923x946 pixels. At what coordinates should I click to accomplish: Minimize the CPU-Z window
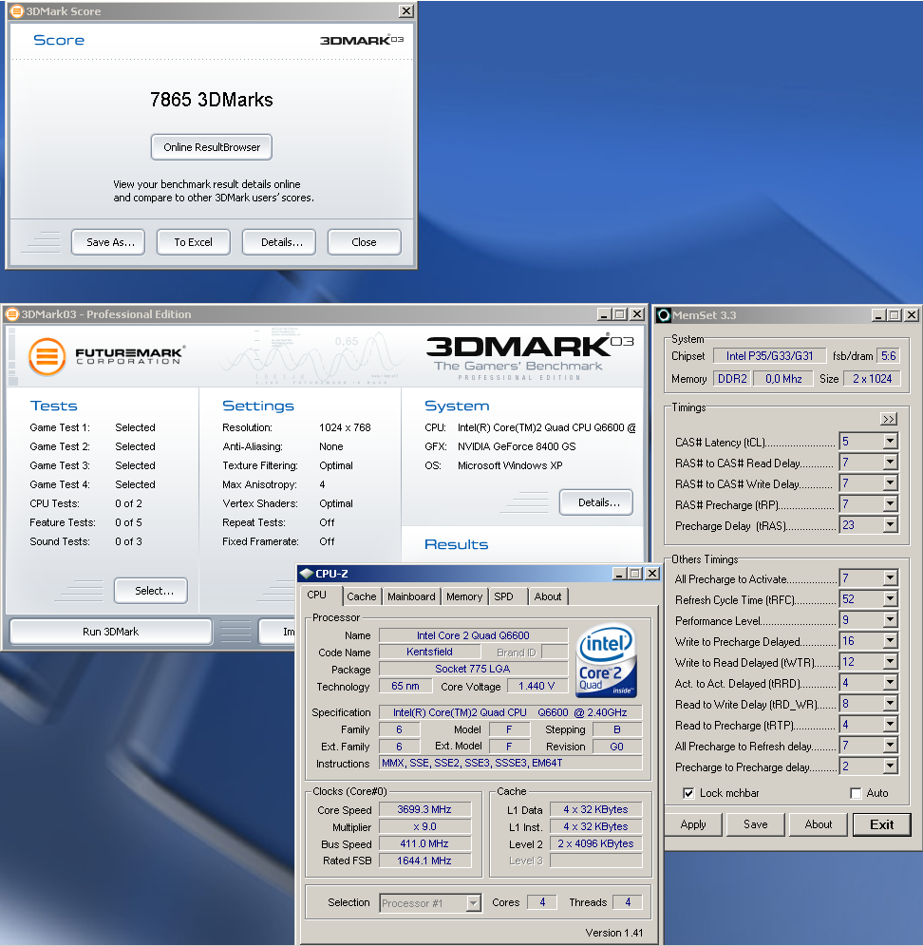pos(619,573)
